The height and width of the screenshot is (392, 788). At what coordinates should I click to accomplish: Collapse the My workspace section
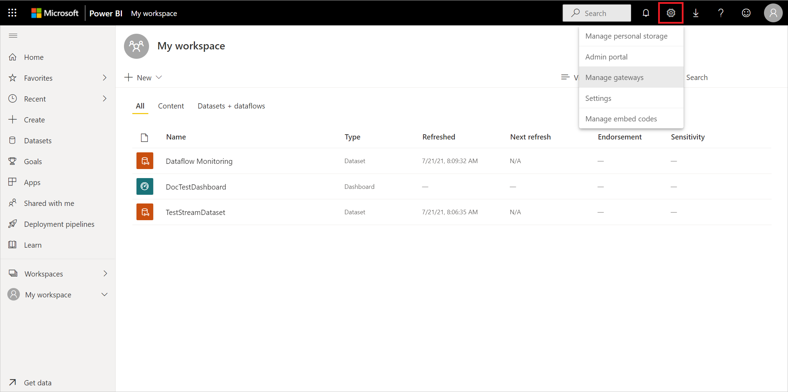coord(104,294)
